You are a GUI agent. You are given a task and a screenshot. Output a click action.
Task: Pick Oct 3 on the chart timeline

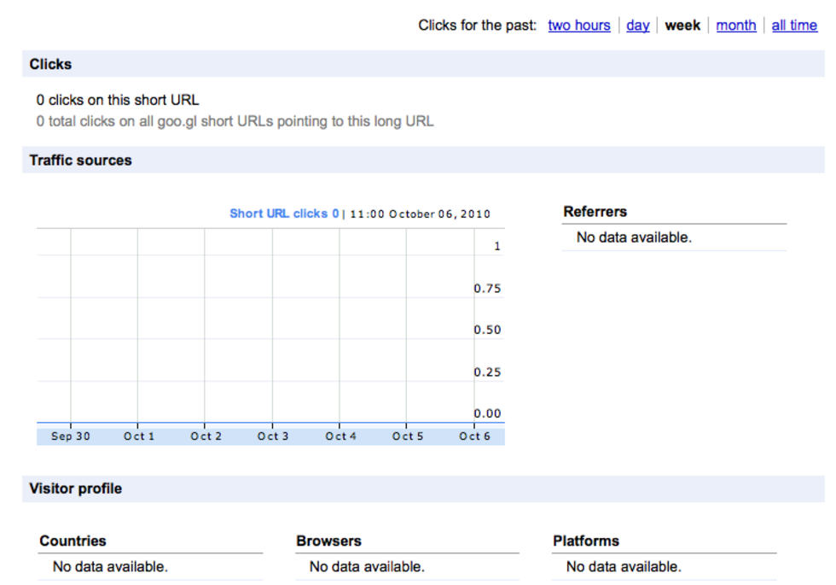point(273,436)
